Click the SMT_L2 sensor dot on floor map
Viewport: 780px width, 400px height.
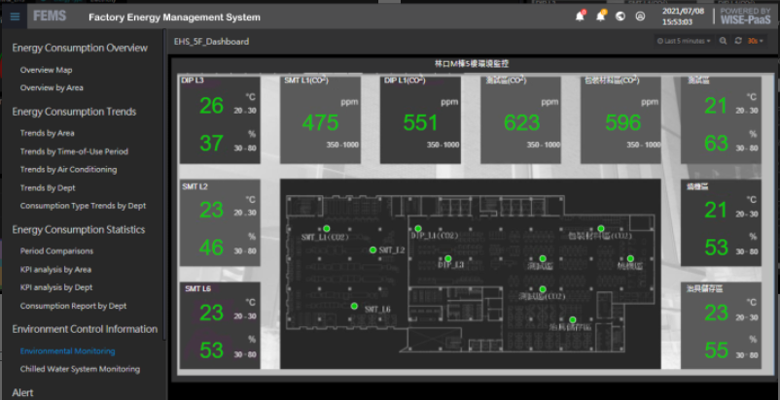point(372,250)
